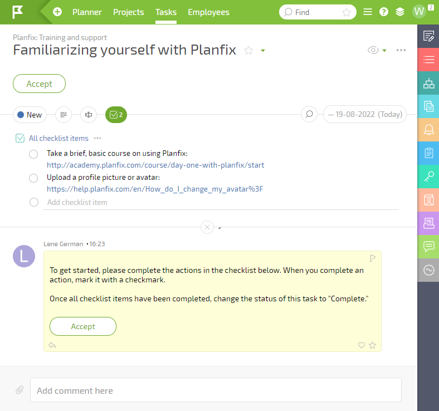
Task: Expand dropdown arrow next to task title
Action: tap(262, 51)
